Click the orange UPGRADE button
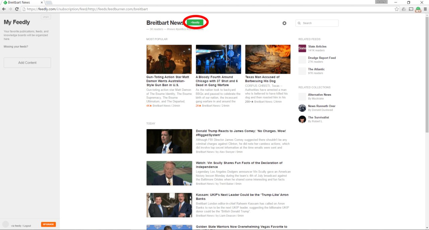The image size is (429, 230). [x=49, y=224]
